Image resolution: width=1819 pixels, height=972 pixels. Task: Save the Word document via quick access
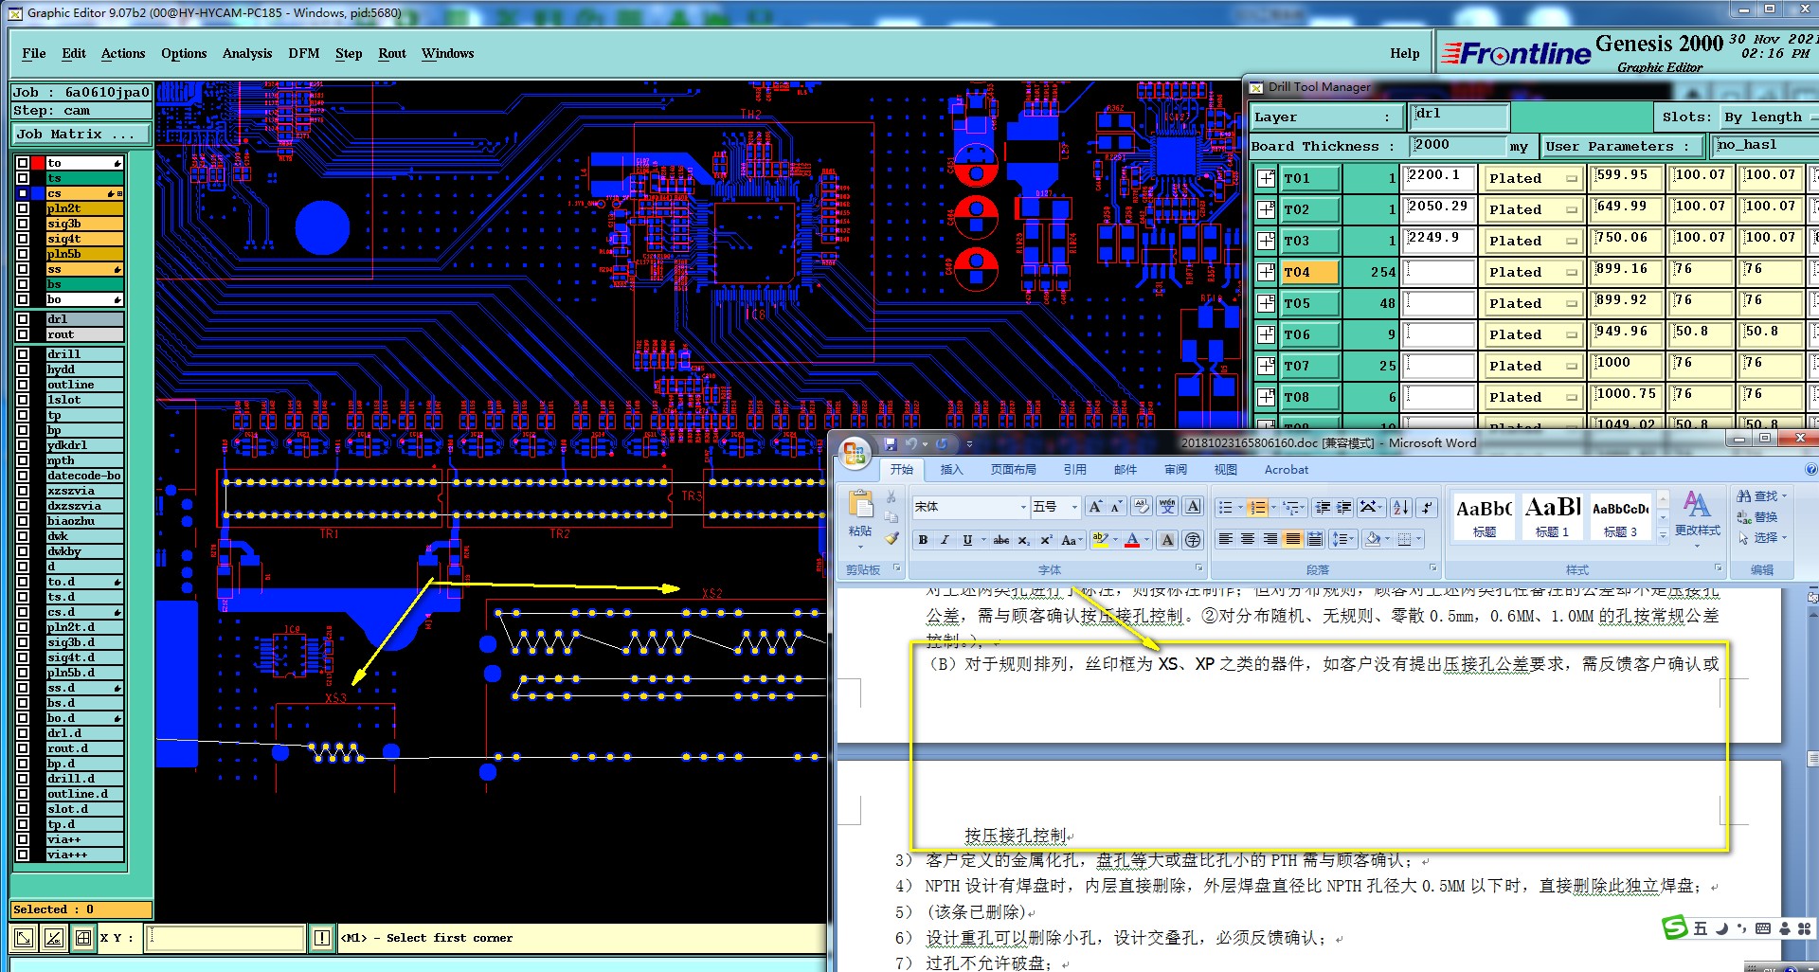890,443
